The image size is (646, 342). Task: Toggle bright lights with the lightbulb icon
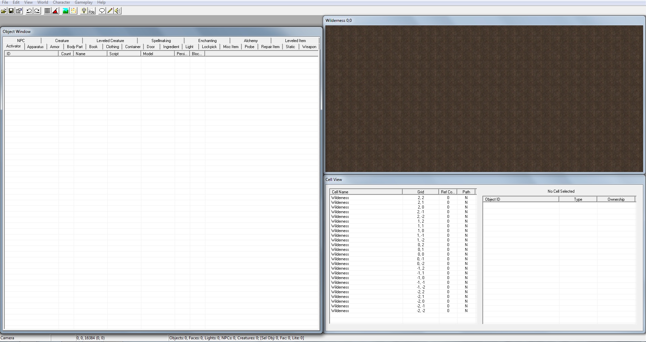(x=84, y=11)
